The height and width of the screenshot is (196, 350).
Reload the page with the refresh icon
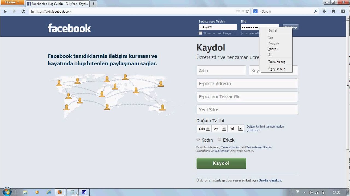click(247, 11)
